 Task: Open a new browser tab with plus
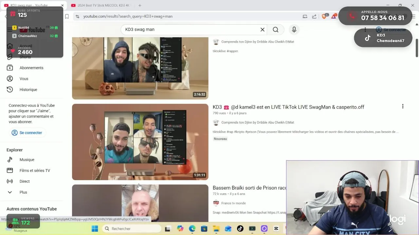click(x=140, y=5)
